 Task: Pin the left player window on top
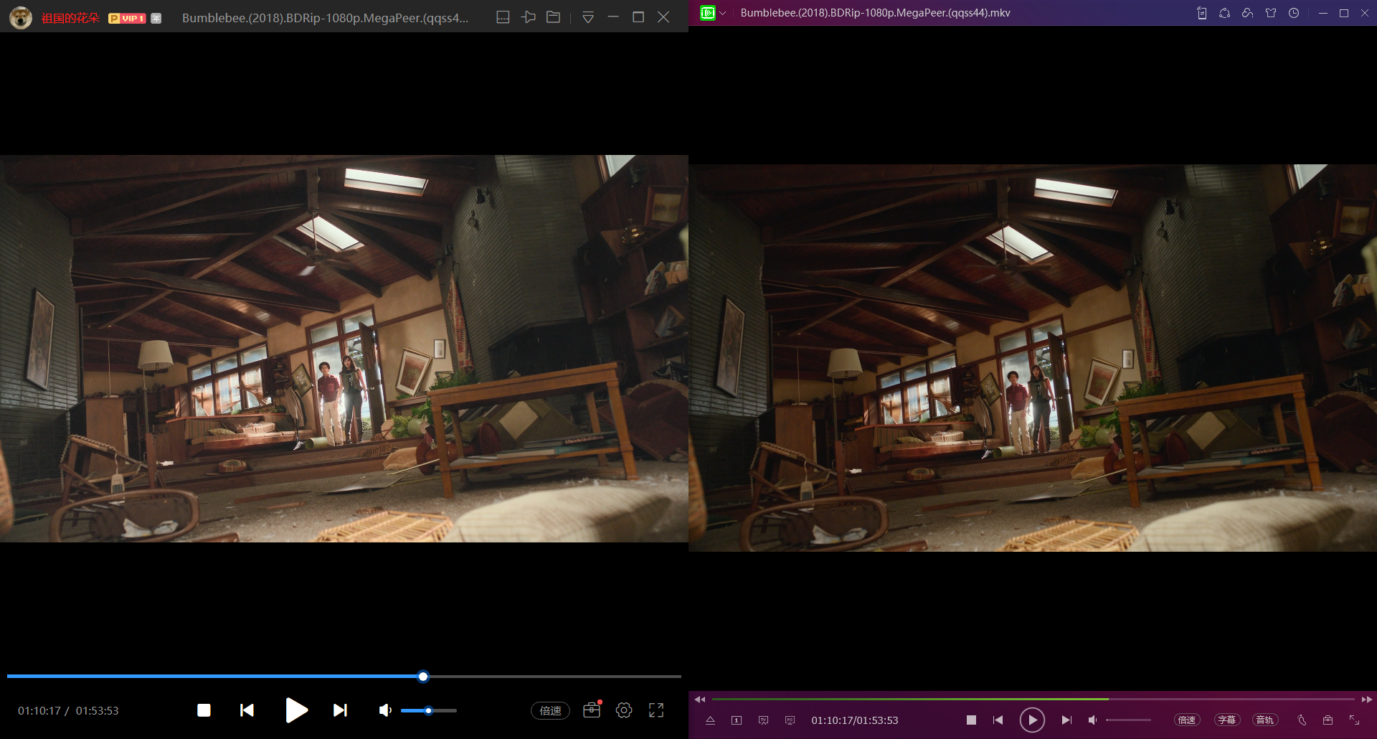pyautogui.click(x=529, y=17)
